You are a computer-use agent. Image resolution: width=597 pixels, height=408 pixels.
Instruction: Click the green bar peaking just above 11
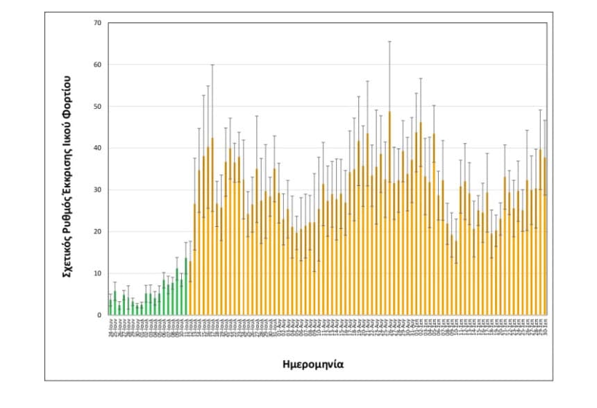[177, 292]
